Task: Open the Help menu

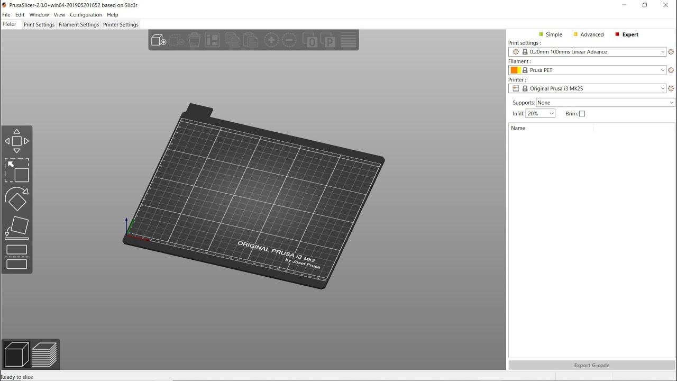Action: click(113, 15)
